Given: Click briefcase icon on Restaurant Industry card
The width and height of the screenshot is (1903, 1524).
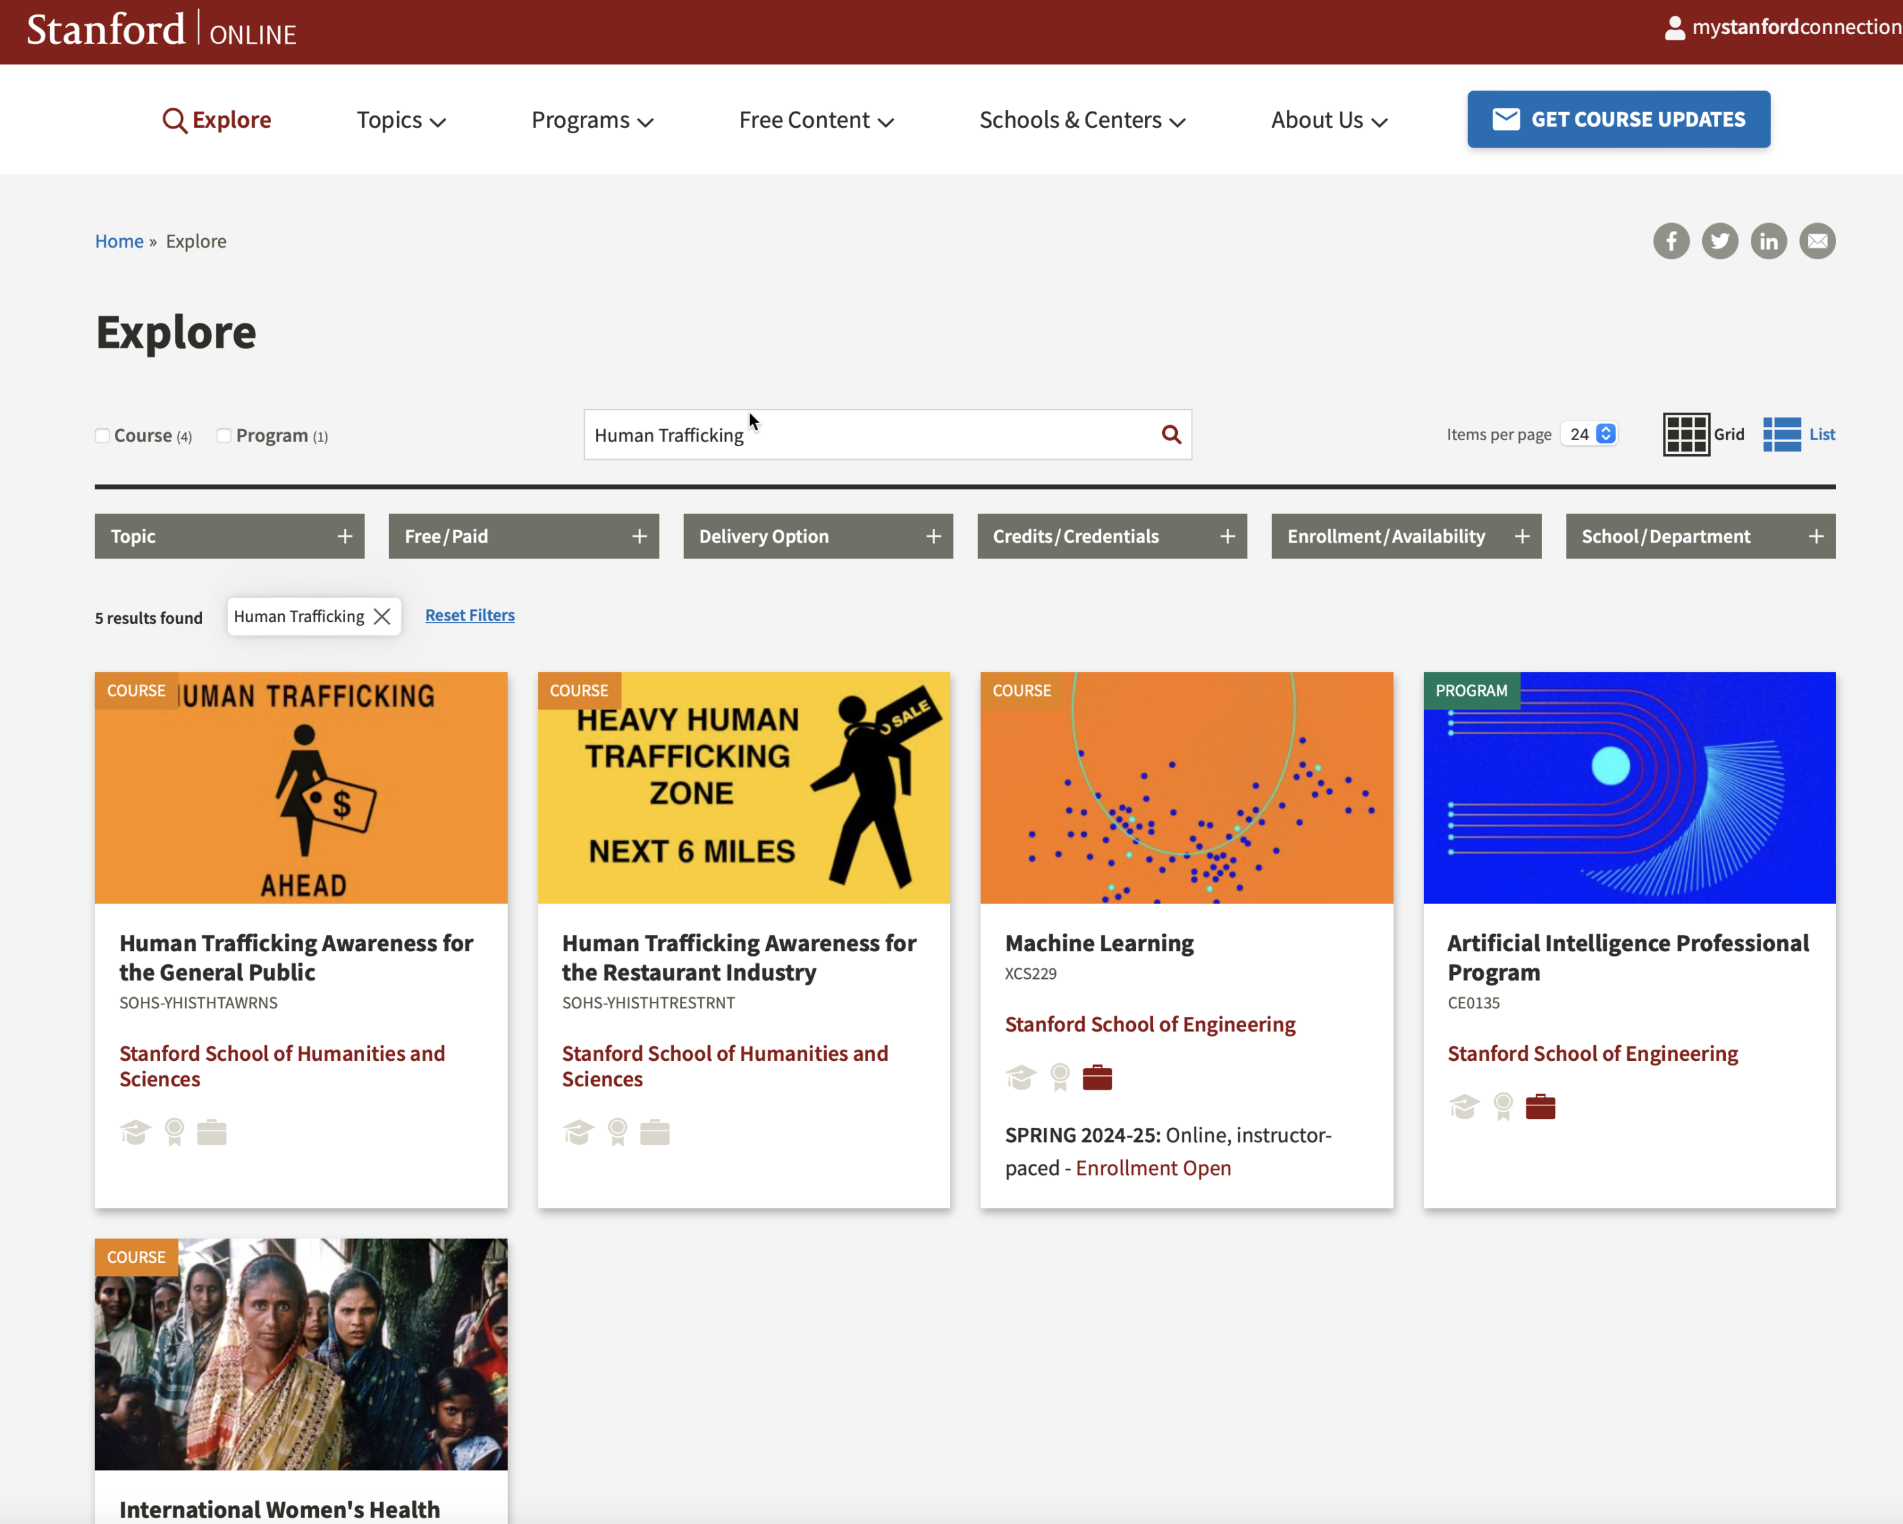Looking at the screenshot, I should click(655, 1132).
